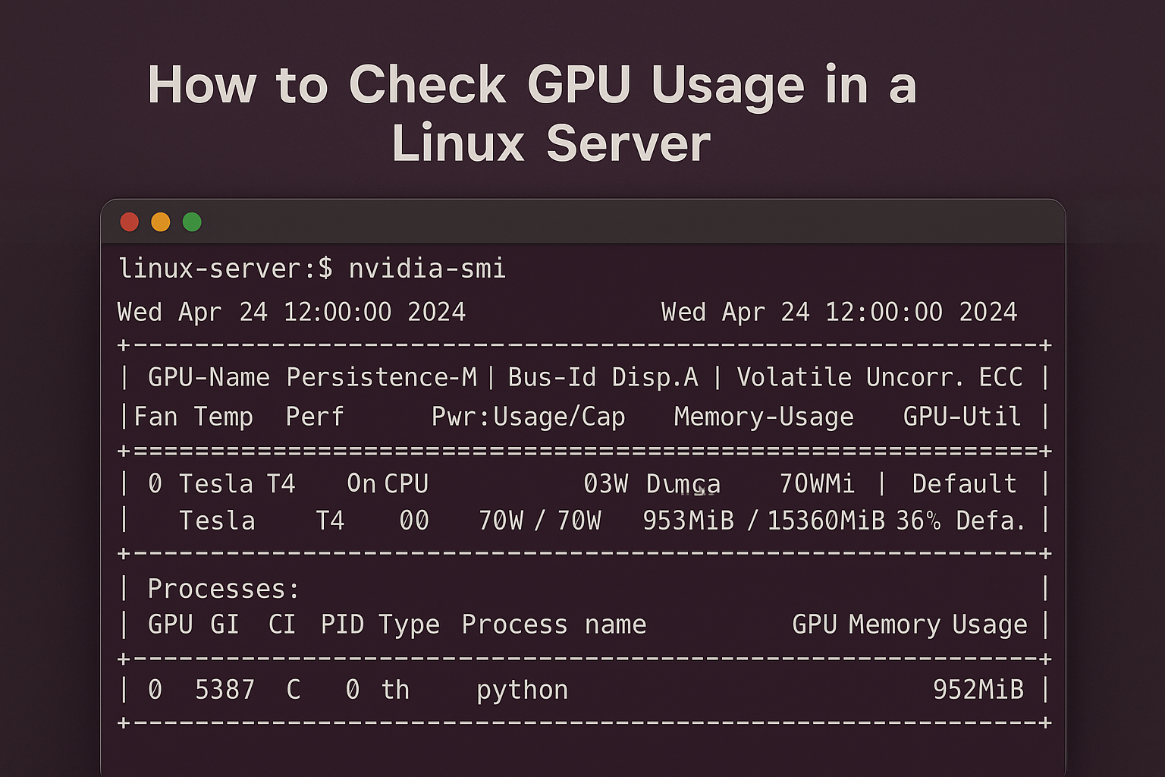Click the 5387 value in process row

pos(225,690)
